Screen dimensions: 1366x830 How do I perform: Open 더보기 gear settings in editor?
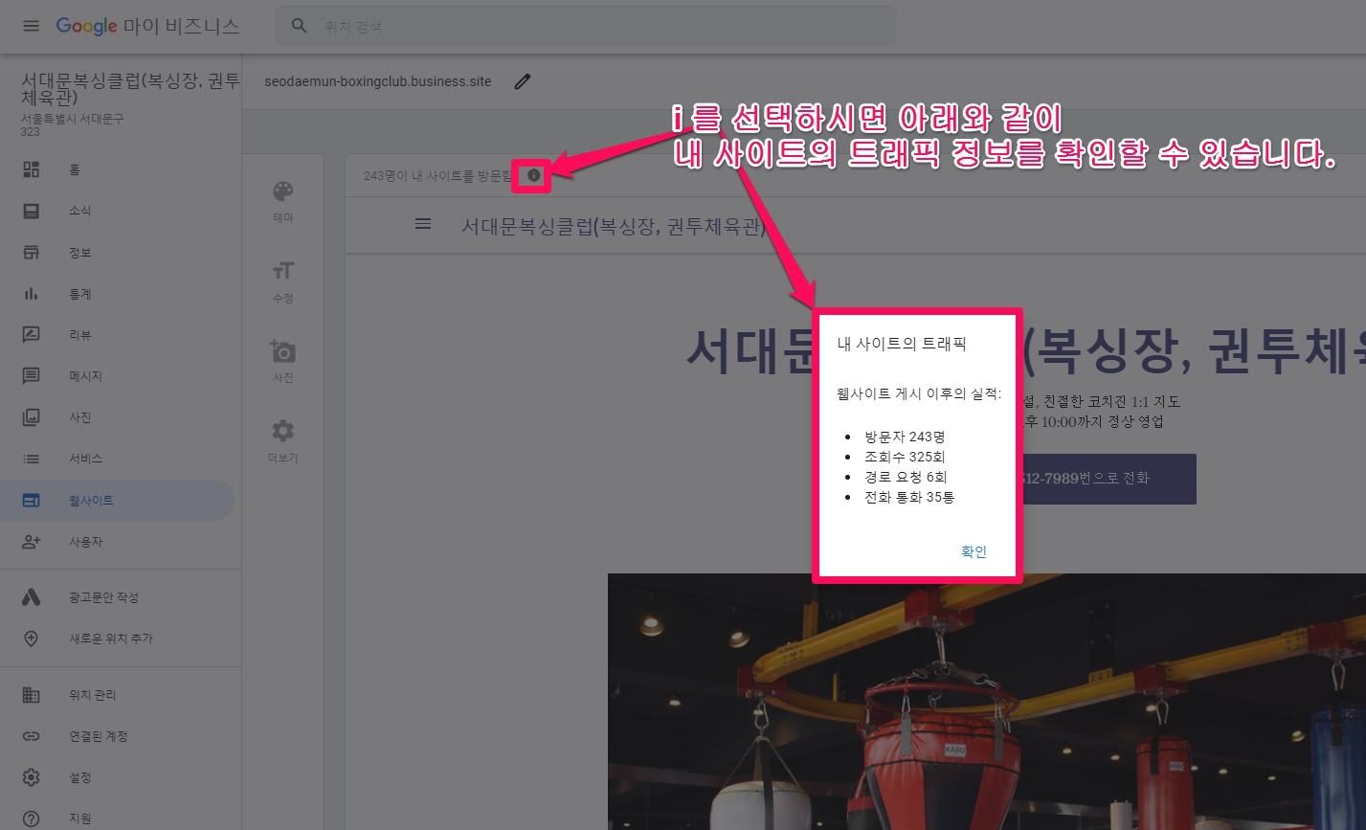[282, 440]
